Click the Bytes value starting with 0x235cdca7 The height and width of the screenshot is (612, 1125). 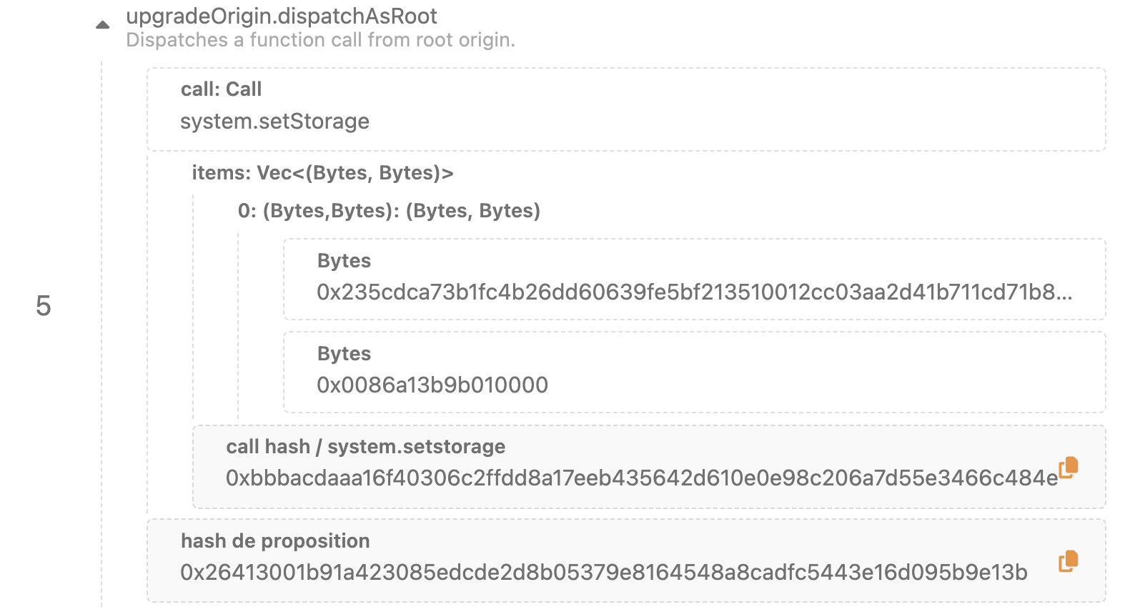click(x=686, y=292)
